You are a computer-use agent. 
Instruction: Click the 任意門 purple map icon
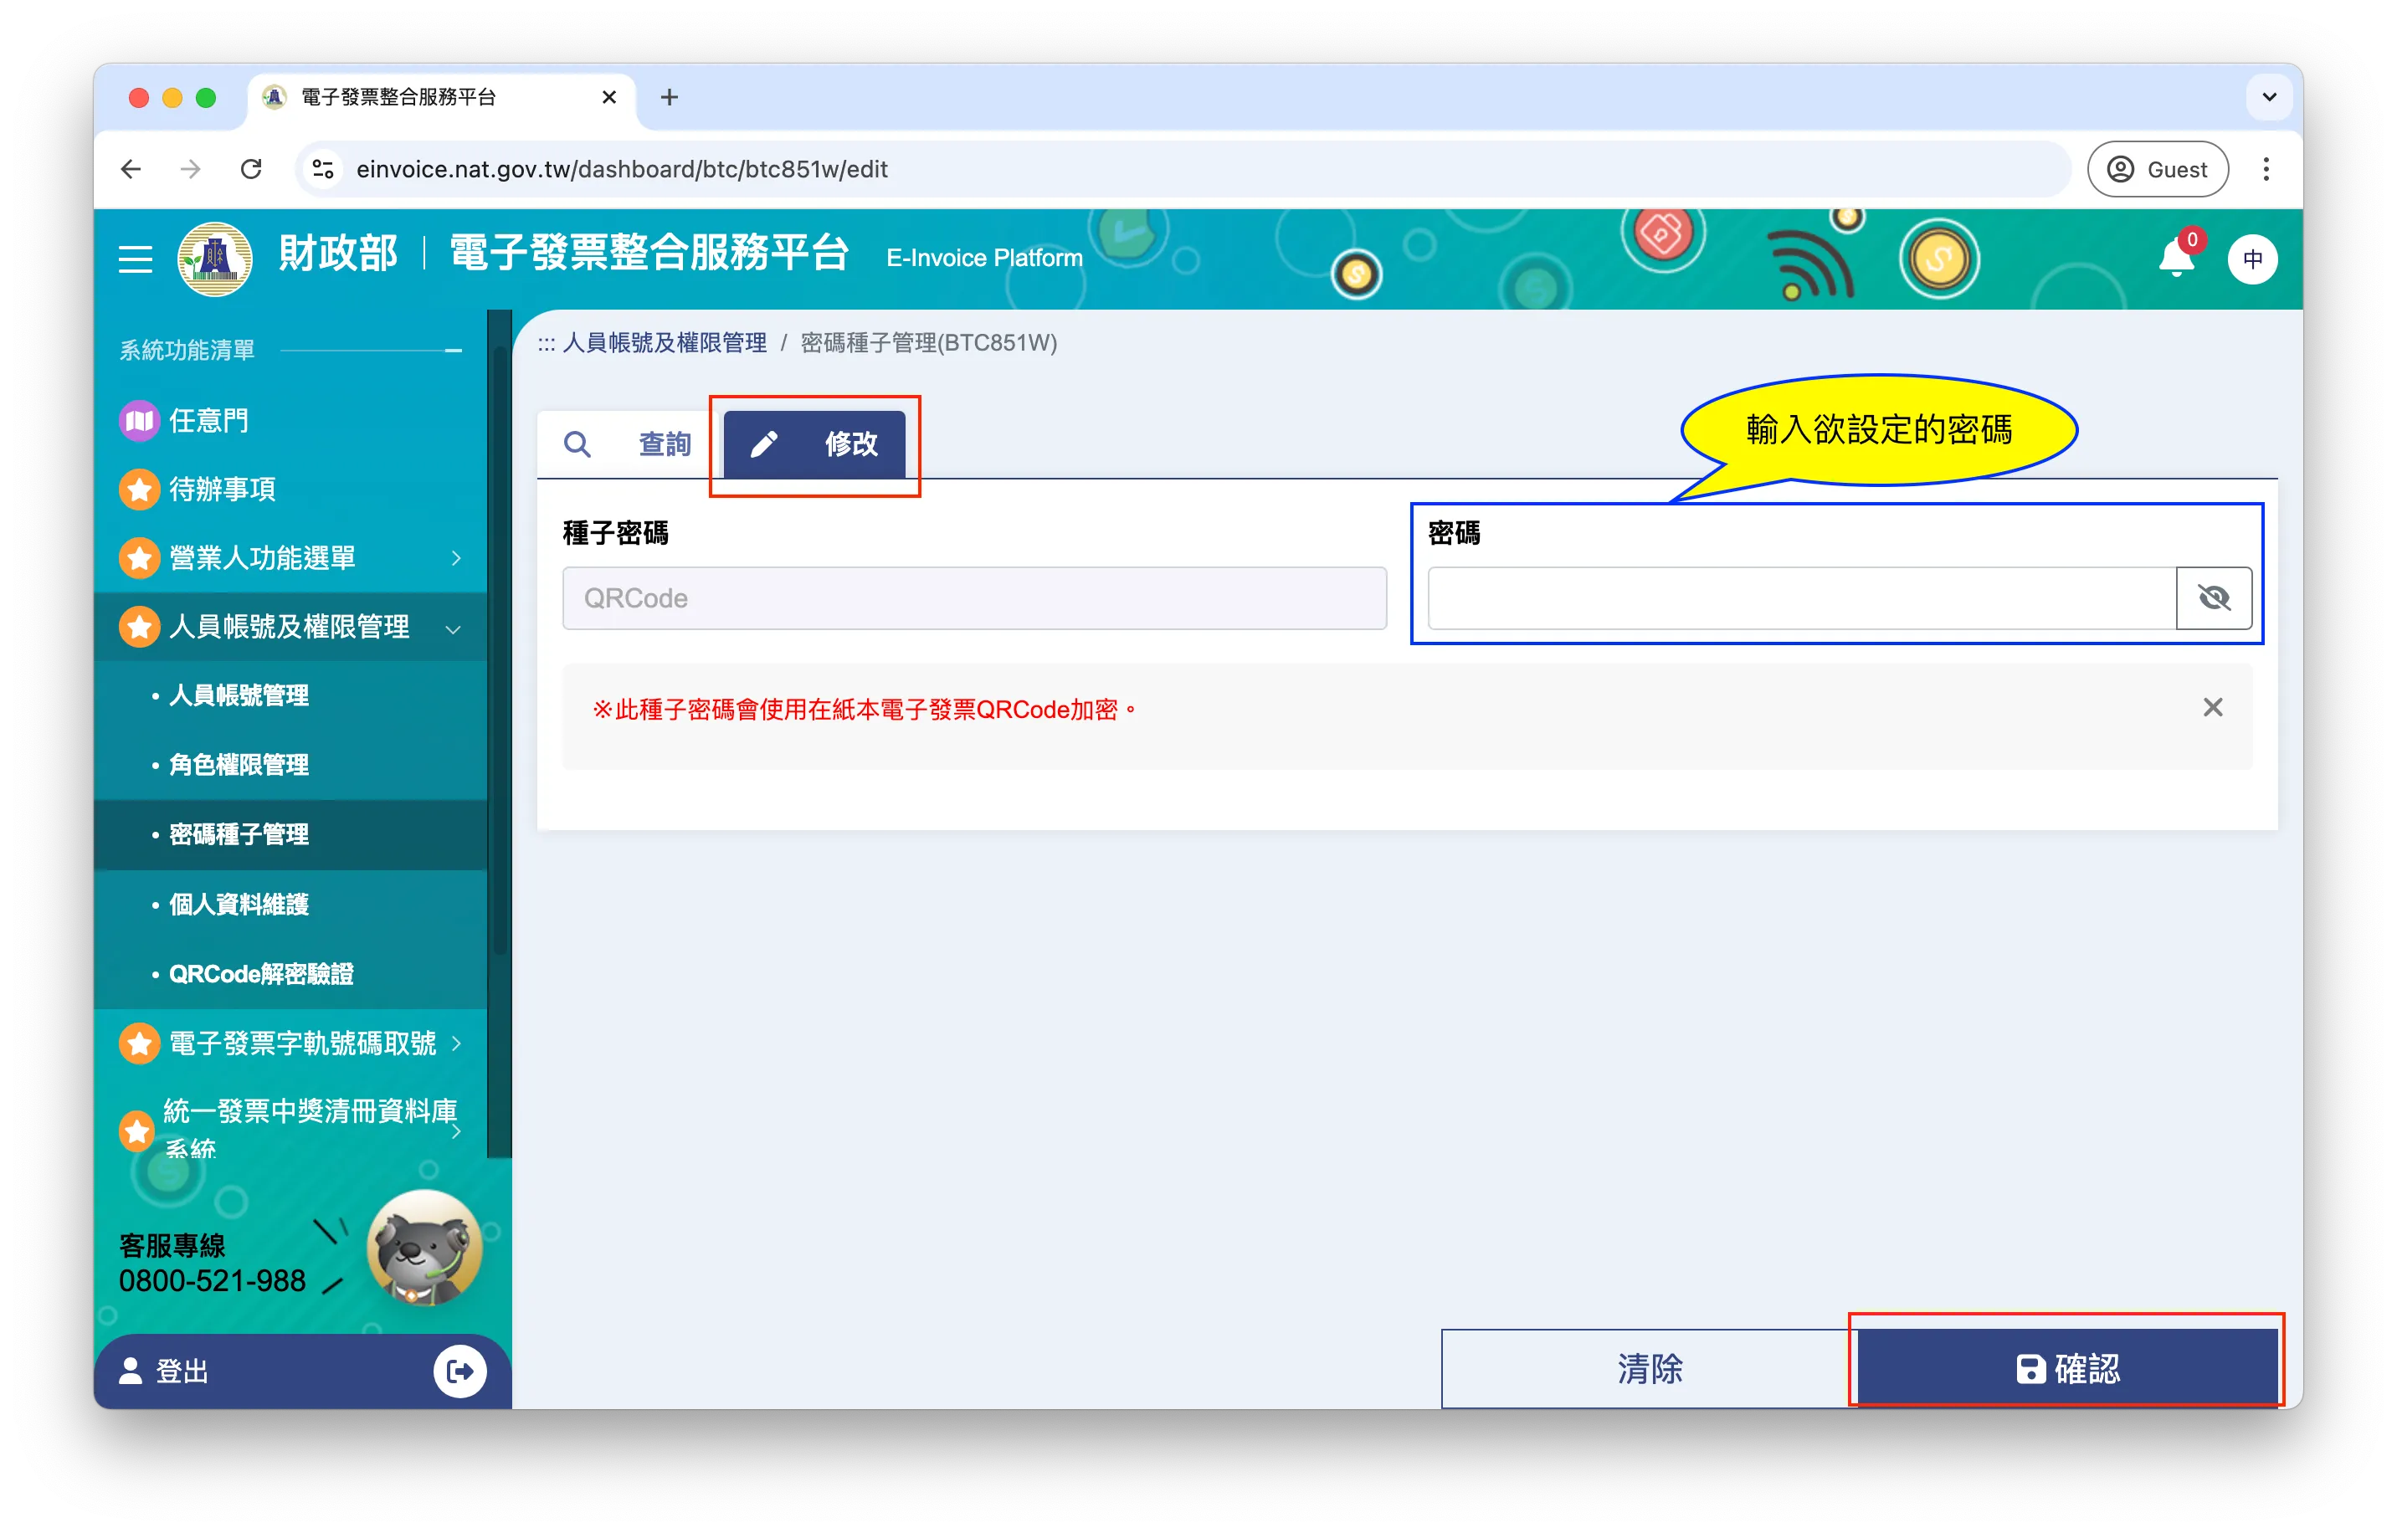[140, 420]
